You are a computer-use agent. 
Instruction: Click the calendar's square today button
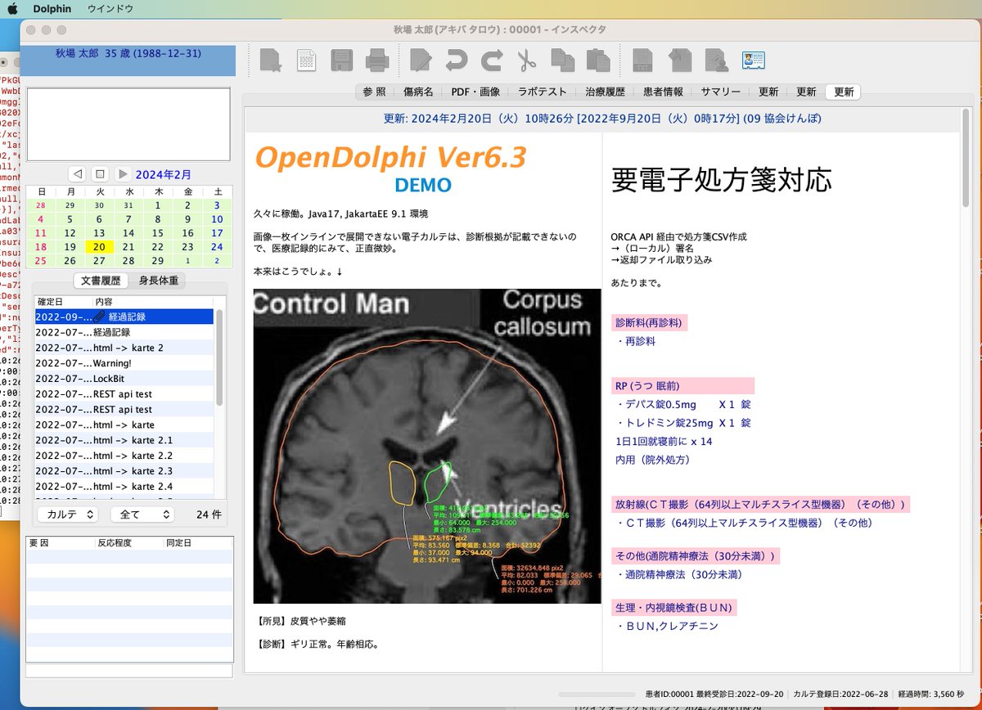(x=100, y=174)
